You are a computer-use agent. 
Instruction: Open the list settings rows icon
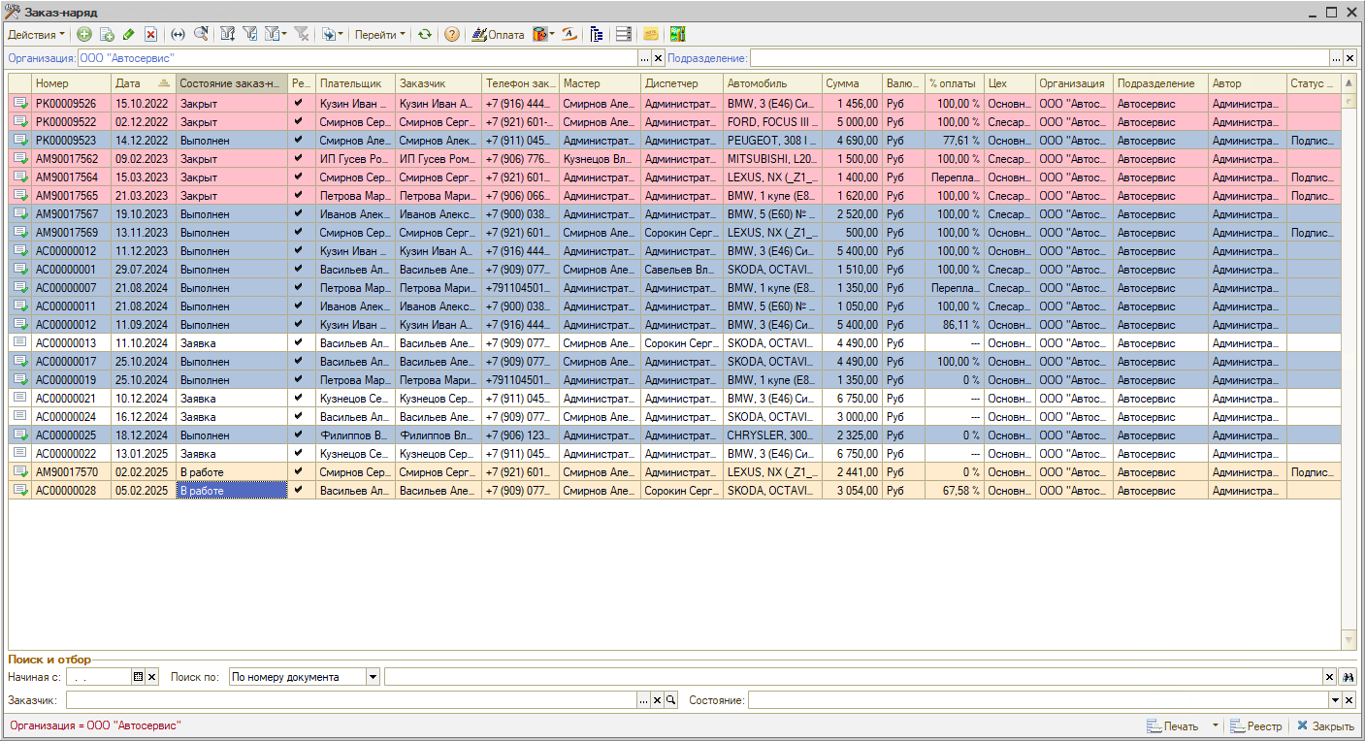[624, 34]
